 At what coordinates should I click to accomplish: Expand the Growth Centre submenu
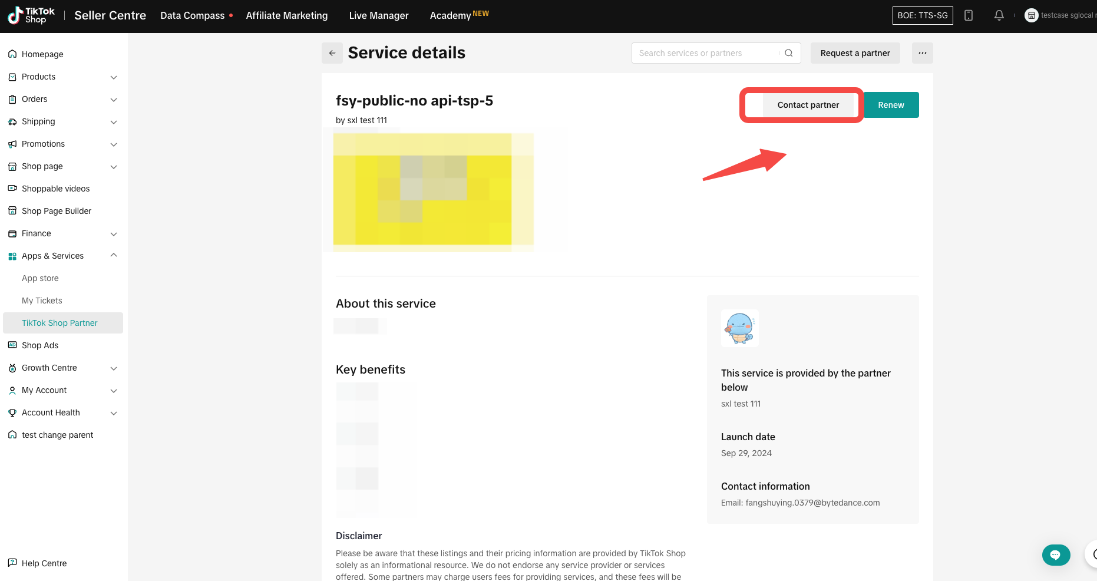[x=114, y=368]
